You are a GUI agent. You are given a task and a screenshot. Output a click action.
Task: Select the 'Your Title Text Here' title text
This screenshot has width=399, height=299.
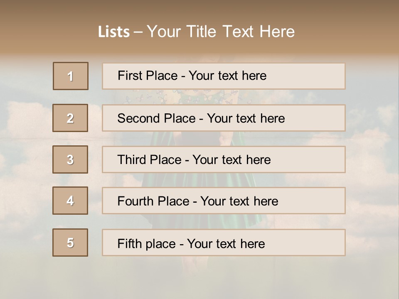coord(221,32)
